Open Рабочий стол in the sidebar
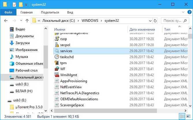The image size is (193, 120). point(26,70)
